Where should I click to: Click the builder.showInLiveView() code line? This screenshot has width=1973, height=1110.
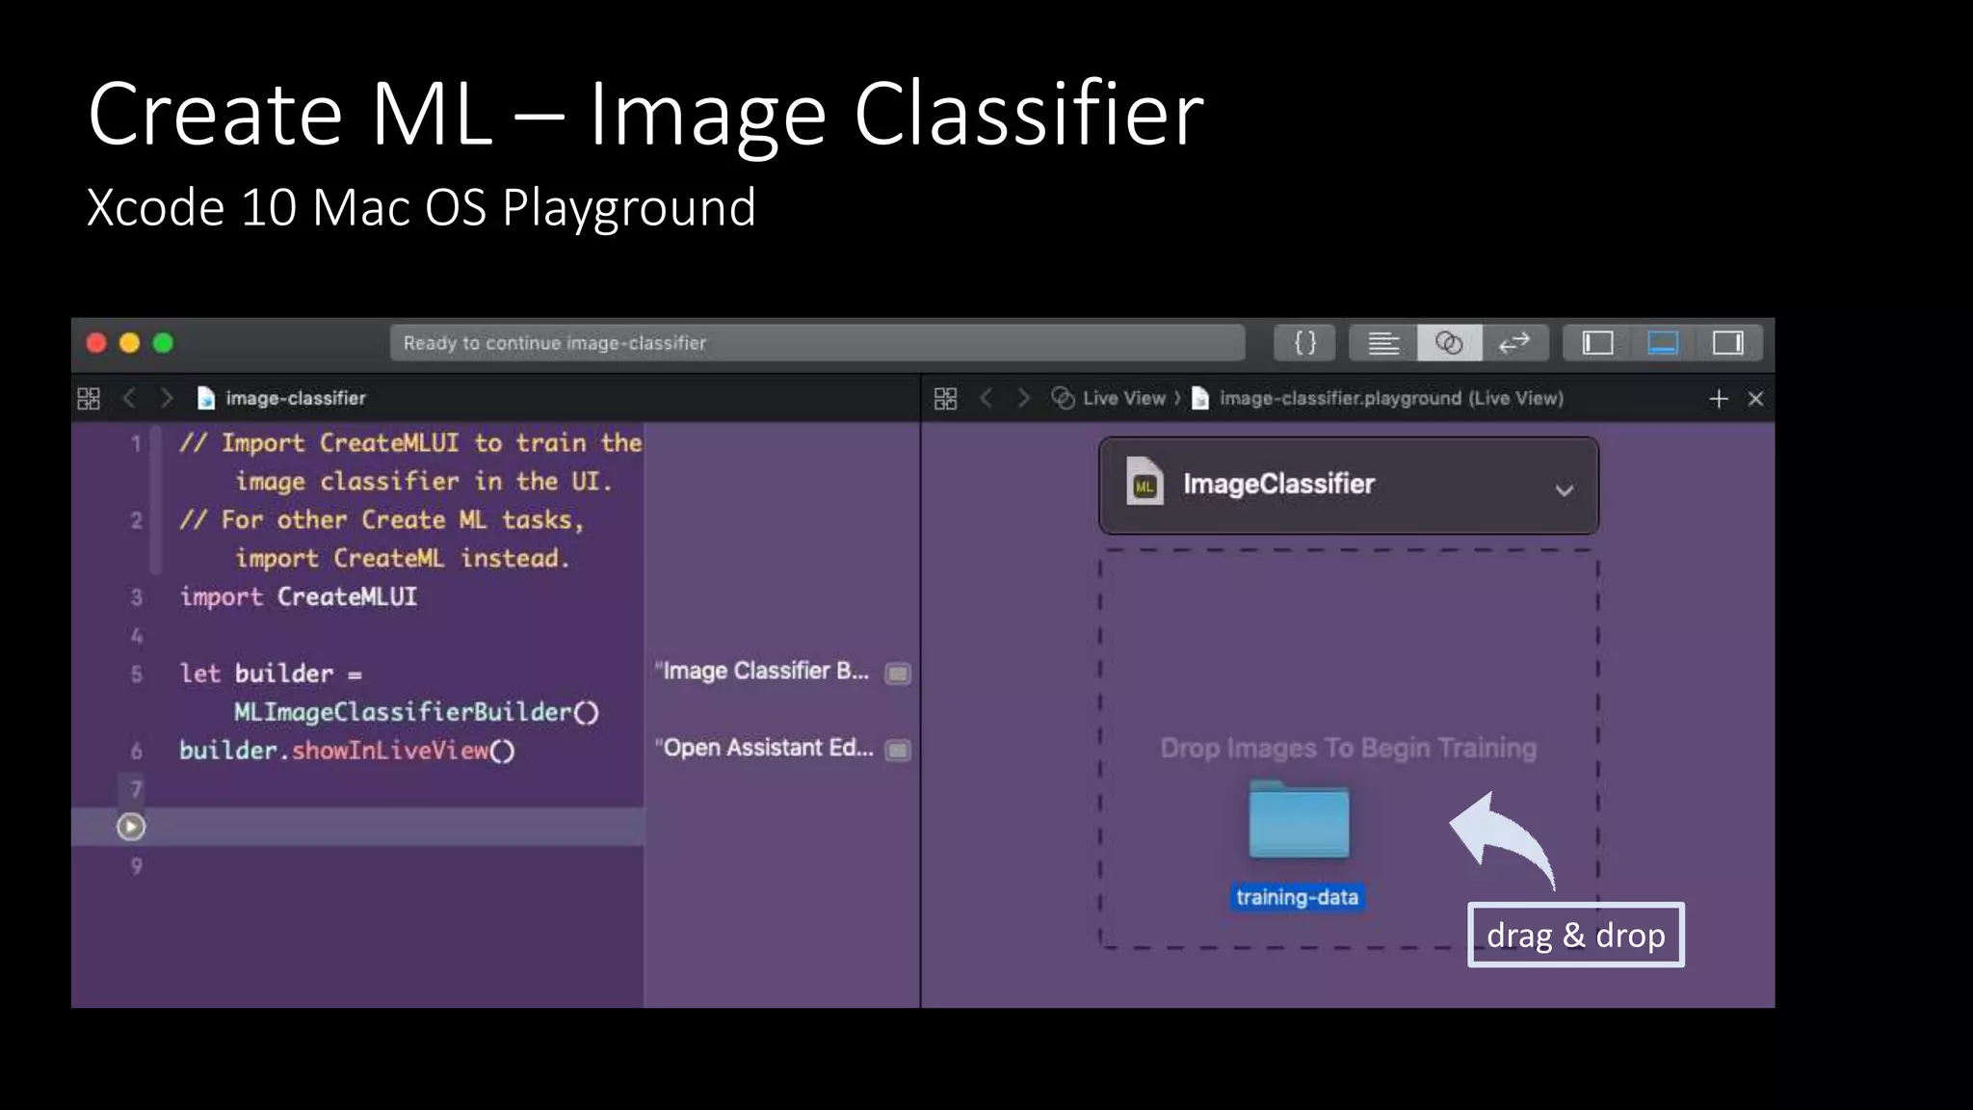pyautogui.click(x=347, y=751)
